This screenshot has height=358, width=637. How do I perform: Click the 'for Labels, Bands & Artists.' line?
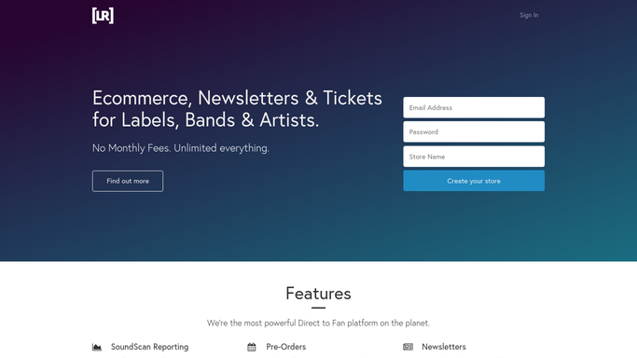[205, 120]
